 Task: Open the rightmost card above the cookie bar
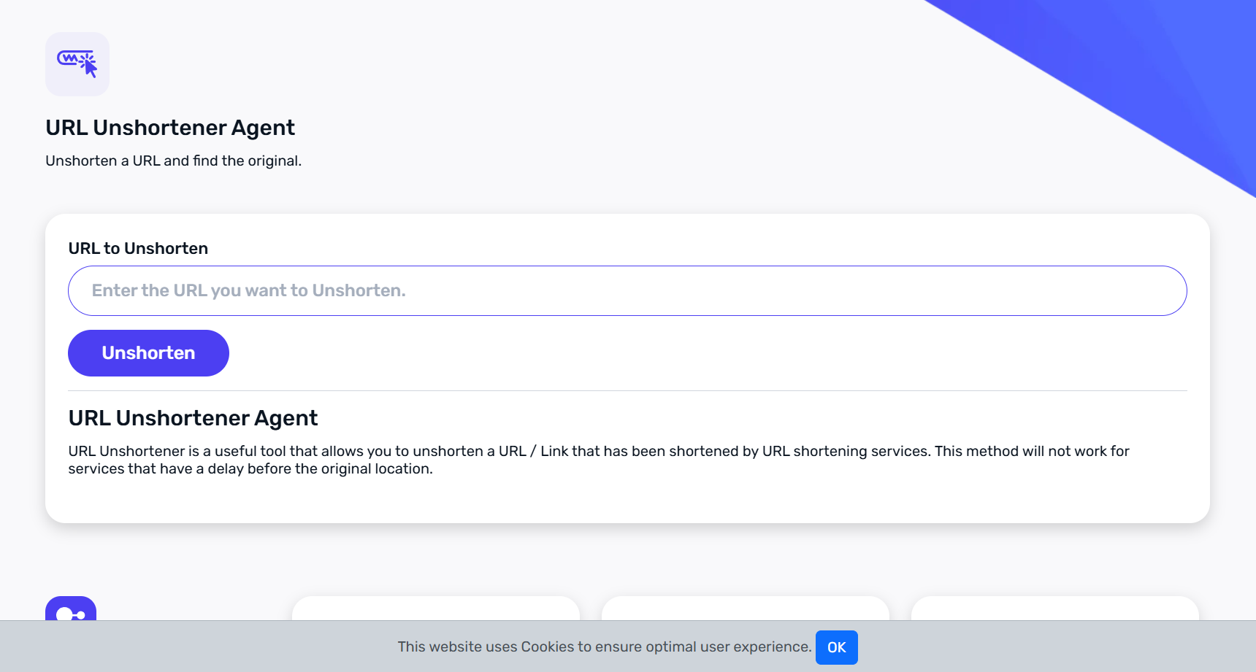1054,609
